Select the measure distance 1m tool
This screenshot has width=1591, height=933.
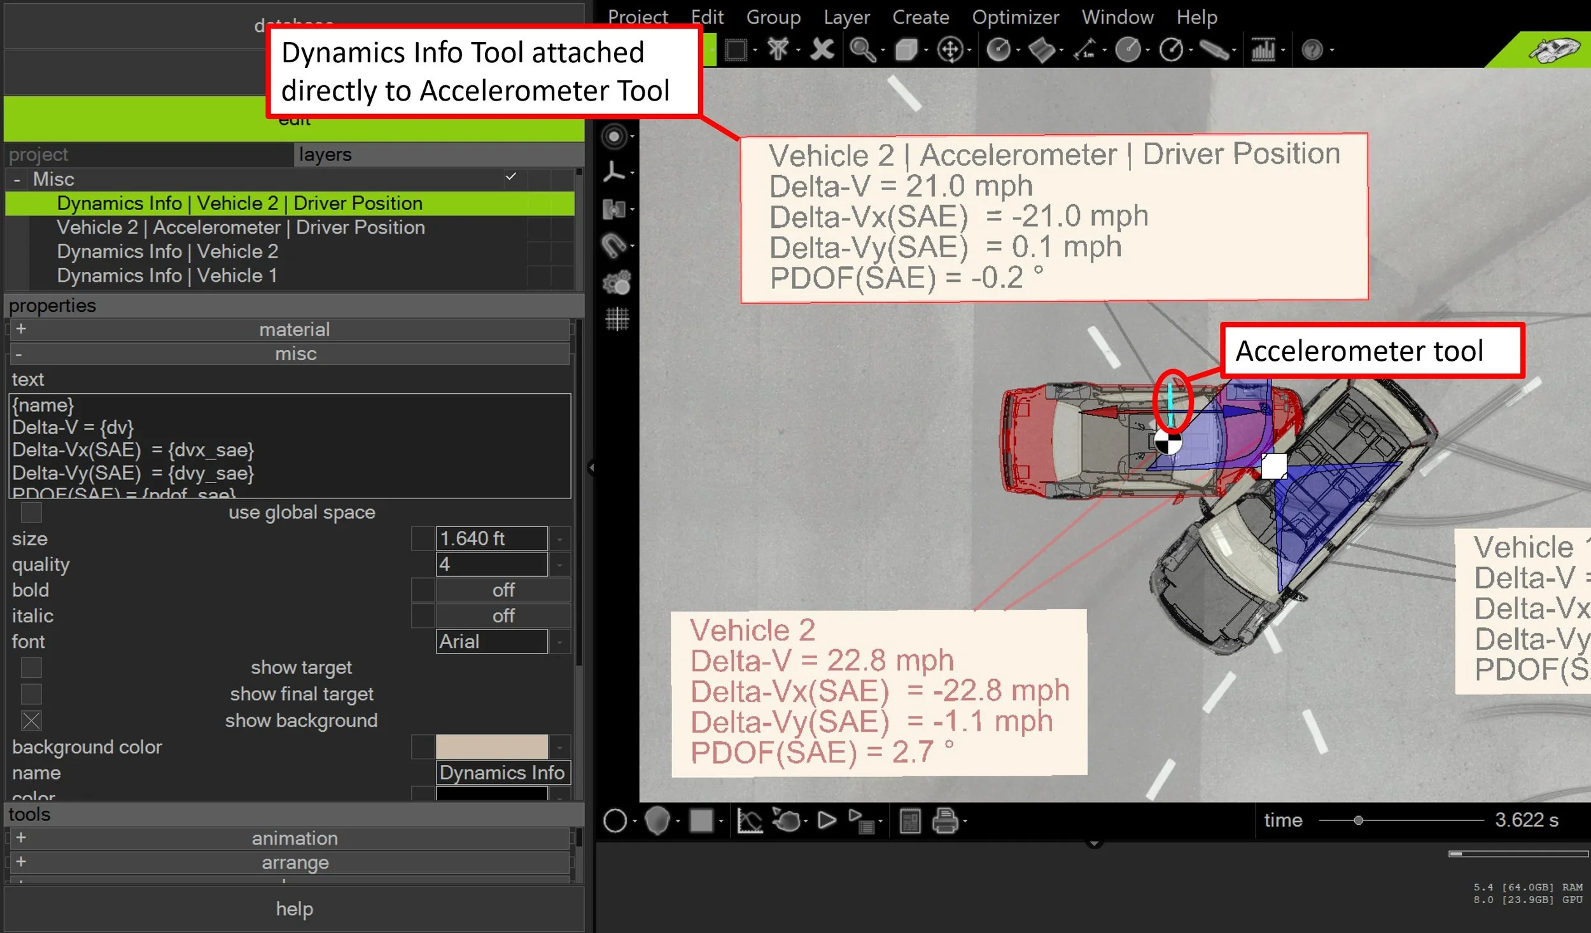1084,50
